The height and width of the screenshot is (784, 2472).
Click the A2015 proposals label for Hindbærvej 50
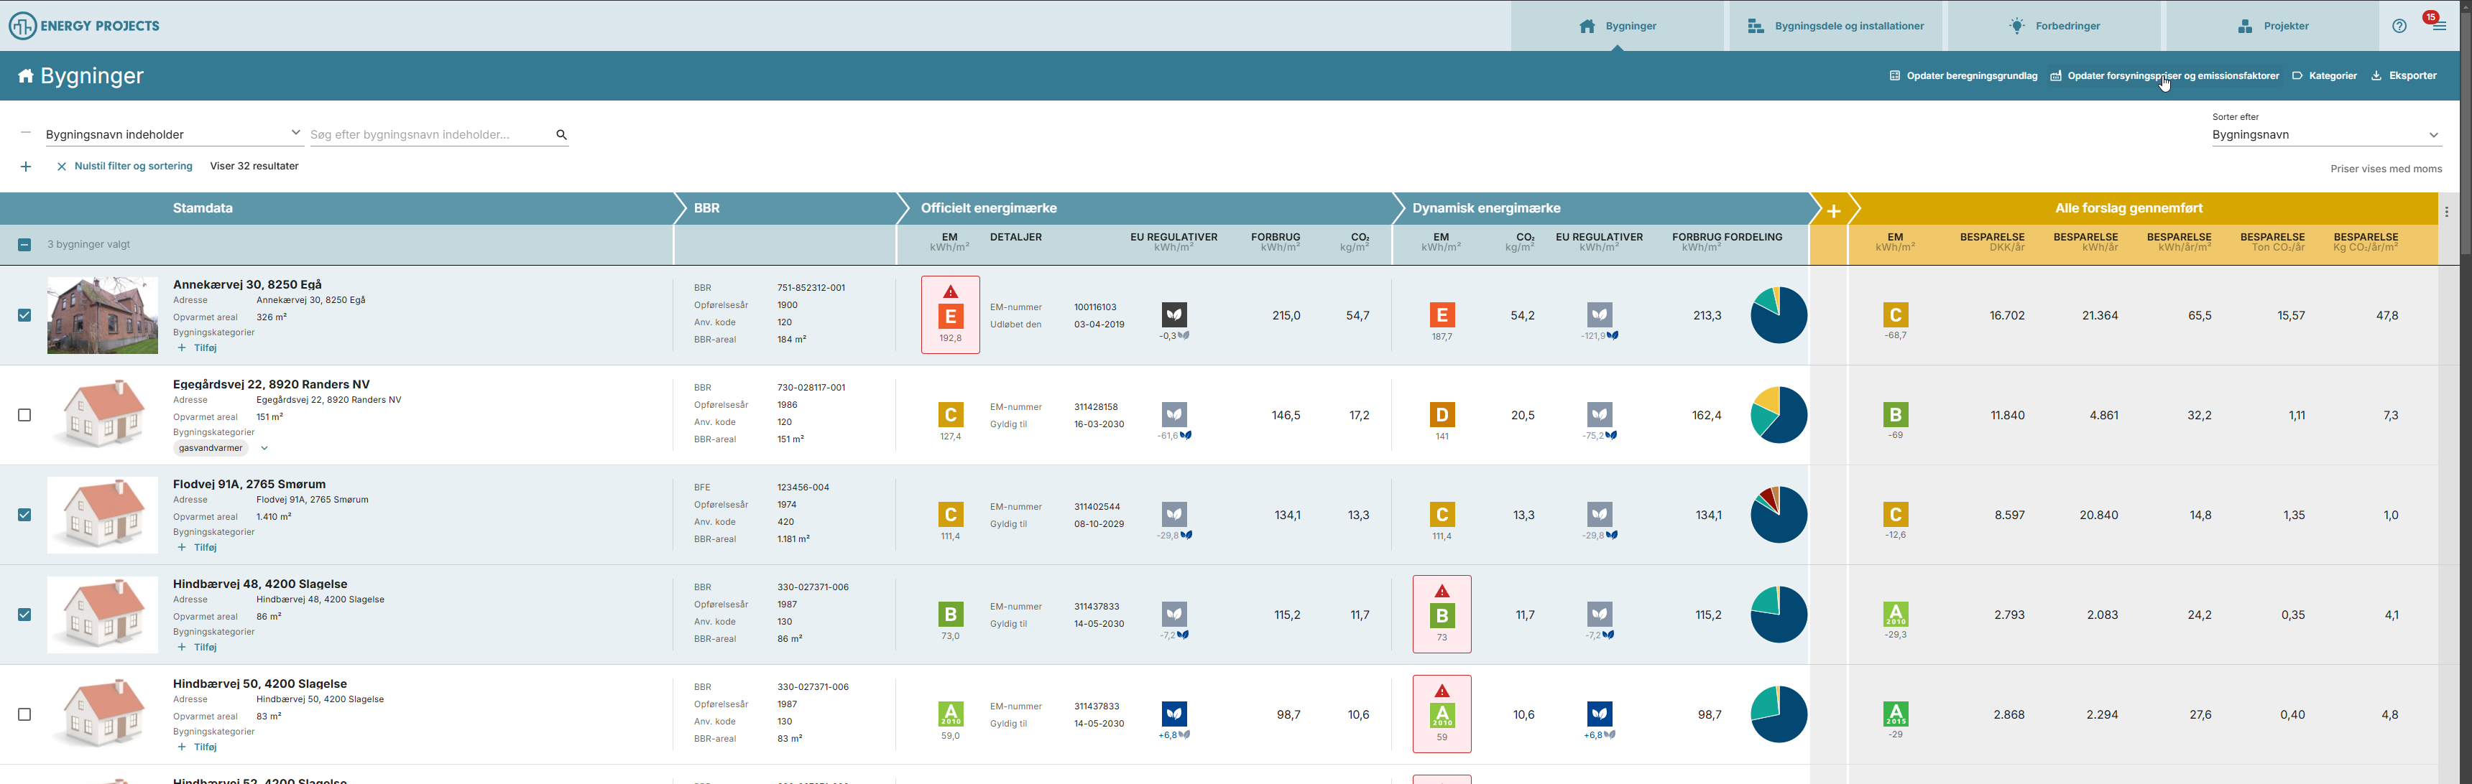(1895, 714)
